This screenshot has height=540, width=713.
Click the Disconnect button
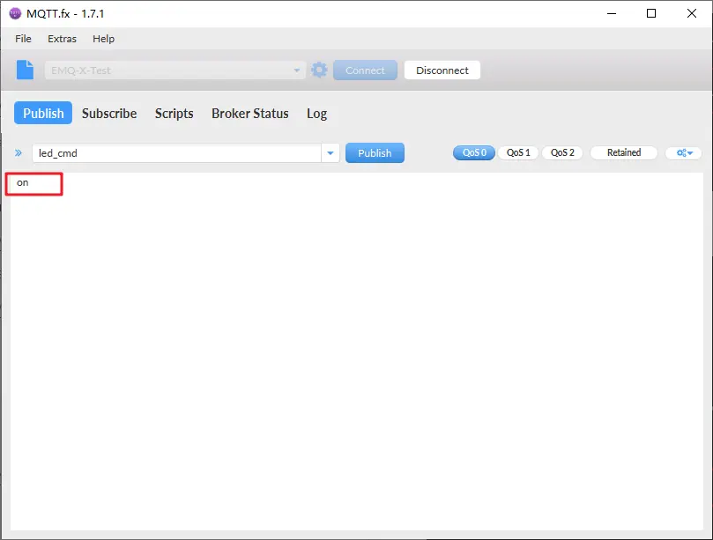click(x=442, y=70)
